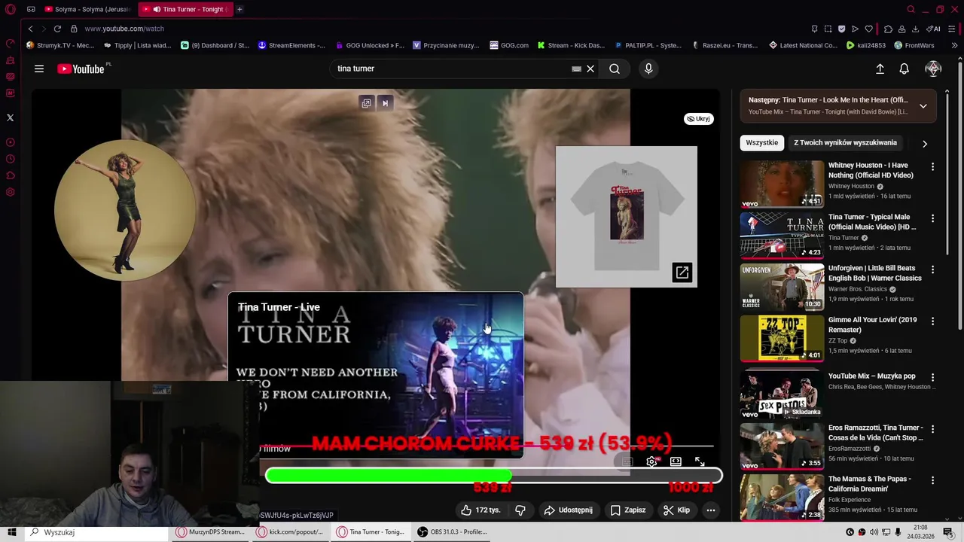The width and height of the screenshot is (964, 542).
Task: Open options menu for Whitney Houston video
Action: pyautogui.click(x=932, y=166)
